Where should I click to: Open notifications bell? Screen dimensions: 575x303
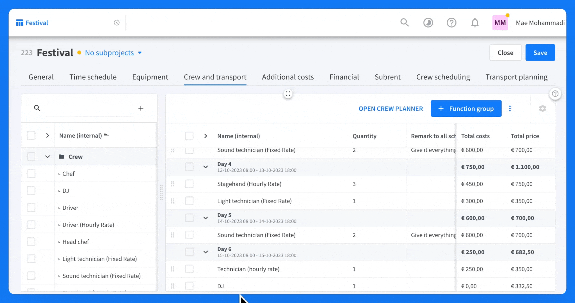475,23
